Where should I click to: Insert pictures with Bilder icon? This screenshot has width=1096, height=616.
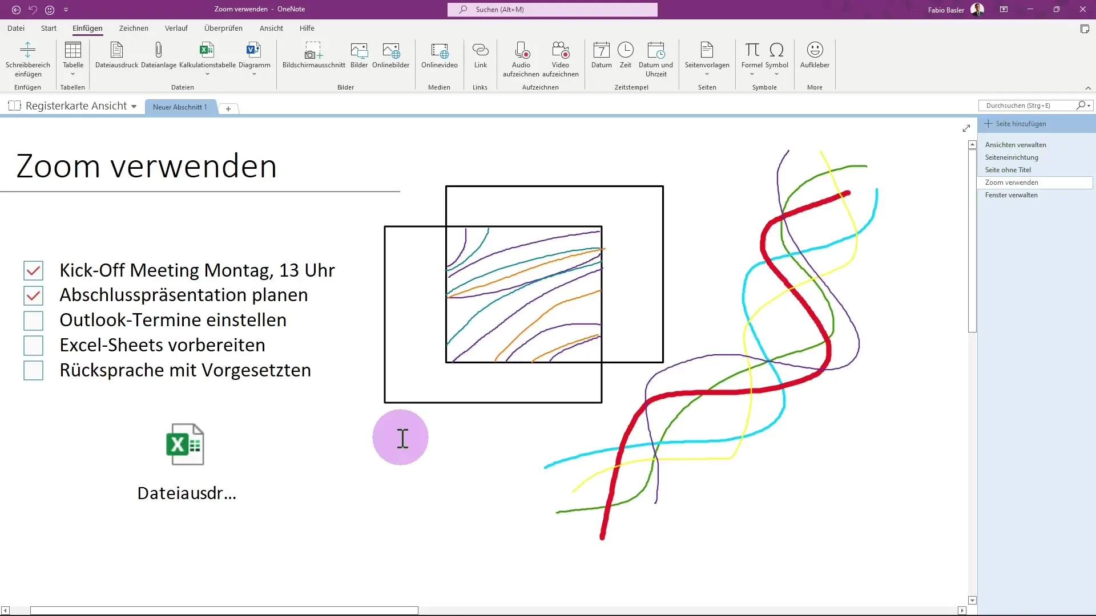click(359, 50)
